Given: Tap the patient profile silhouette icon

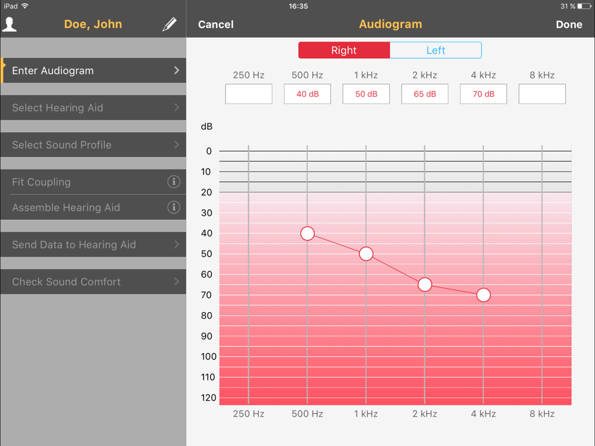Looking at the screenshot, I should 10,24.
